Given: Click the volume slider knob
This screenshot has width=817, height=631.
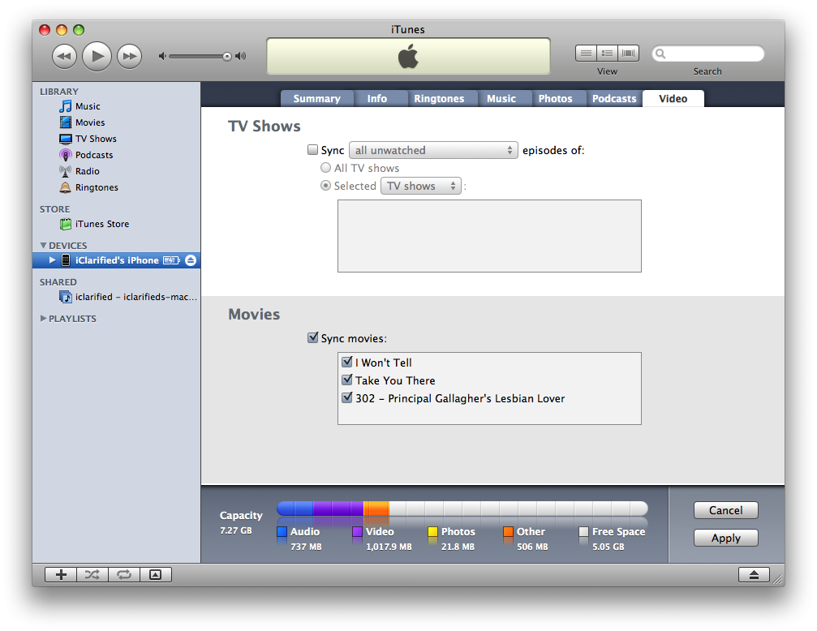Looking at the screenshot, I should point(227,56).
